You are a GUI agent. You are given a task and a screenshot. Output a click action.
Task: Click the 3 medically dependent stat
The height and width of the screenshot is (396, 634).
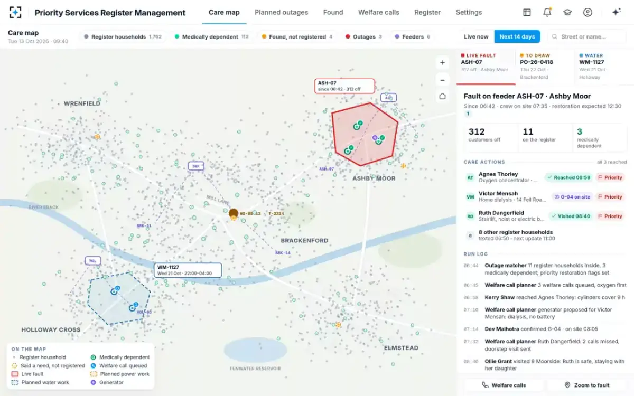(x=600, y=138)
